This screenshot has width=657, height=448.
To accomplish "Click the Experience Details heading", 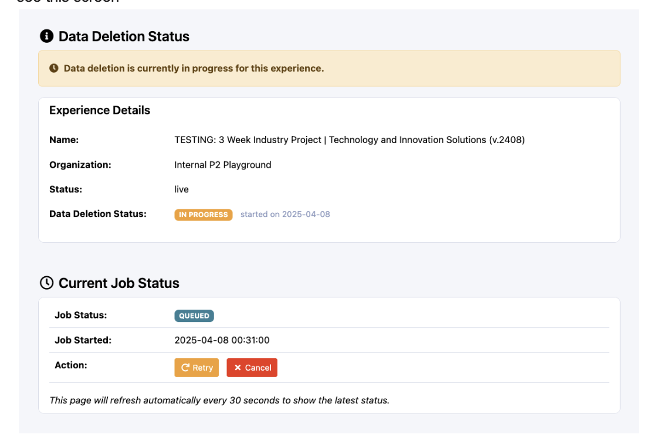I will (100, 110).
